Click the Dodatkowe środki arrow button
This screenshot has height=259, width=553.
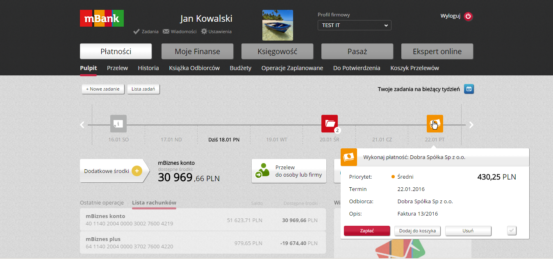click(115, 171)
